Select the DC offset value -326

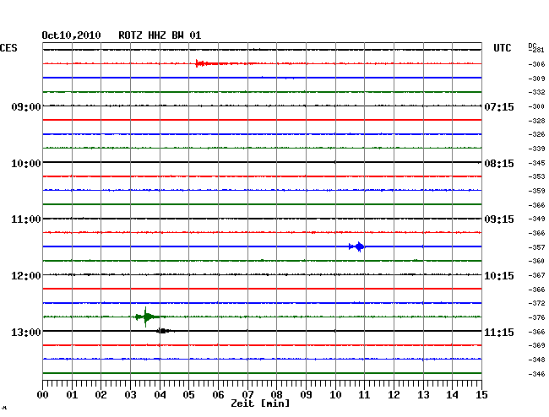click(x=536, y=134)
